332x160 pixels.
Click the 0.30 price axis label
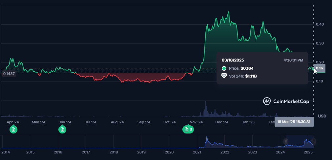[320, 43]
